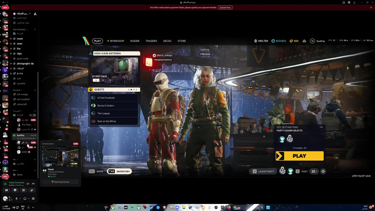The height and width of the screenshot is (211, 375).
Task: Open Dust on the Wires quest
Action: 114,121
